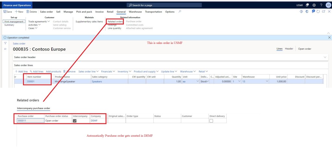332x151 pixels.
Task: Open the Warehouse column dropdown
Action: click(x=267, y=82)
